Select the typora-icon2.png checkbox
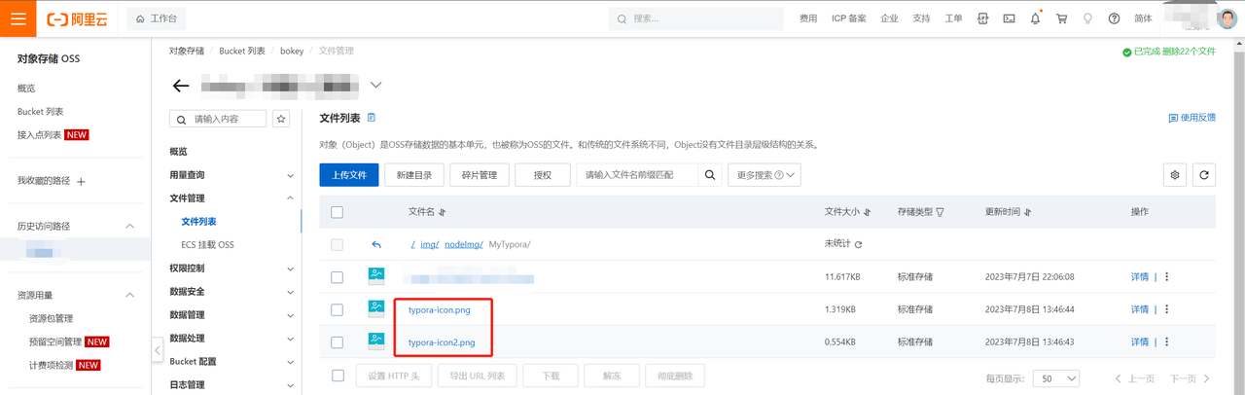Viewport: 1245px width, 395px height. pyautogui.click(x=338, y=342)
